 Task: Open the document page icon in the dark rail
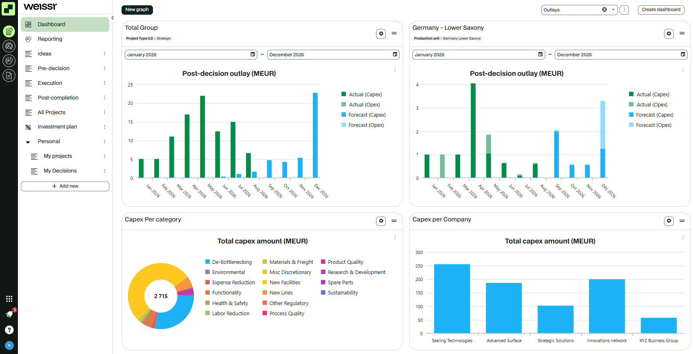[x=9, y=75]
